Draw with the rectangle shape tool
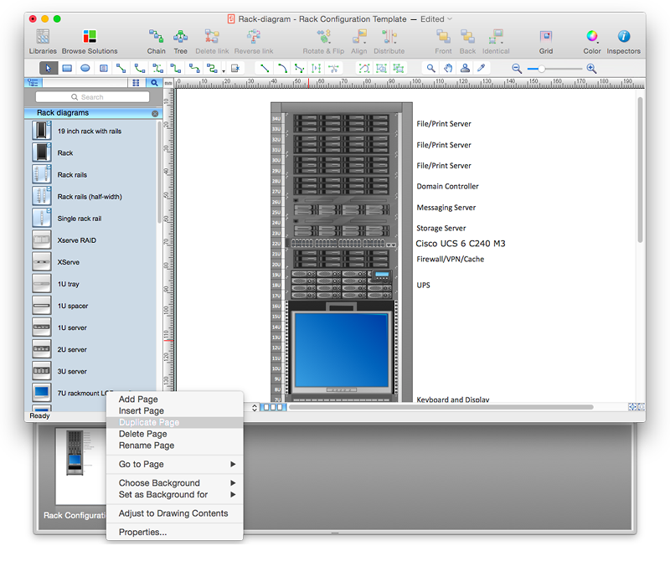 (x=67, y=69)
